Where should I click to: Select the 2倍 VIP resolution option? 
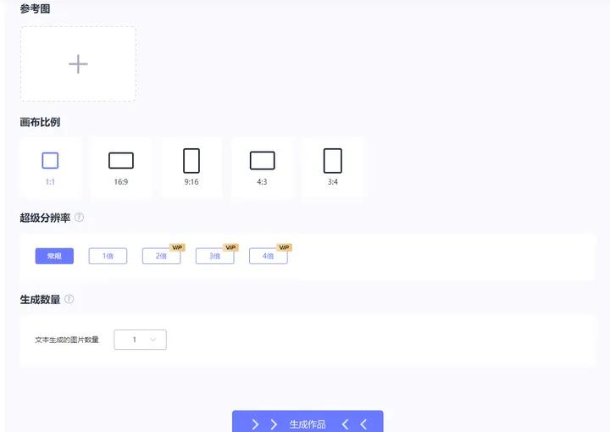(162, 256)
